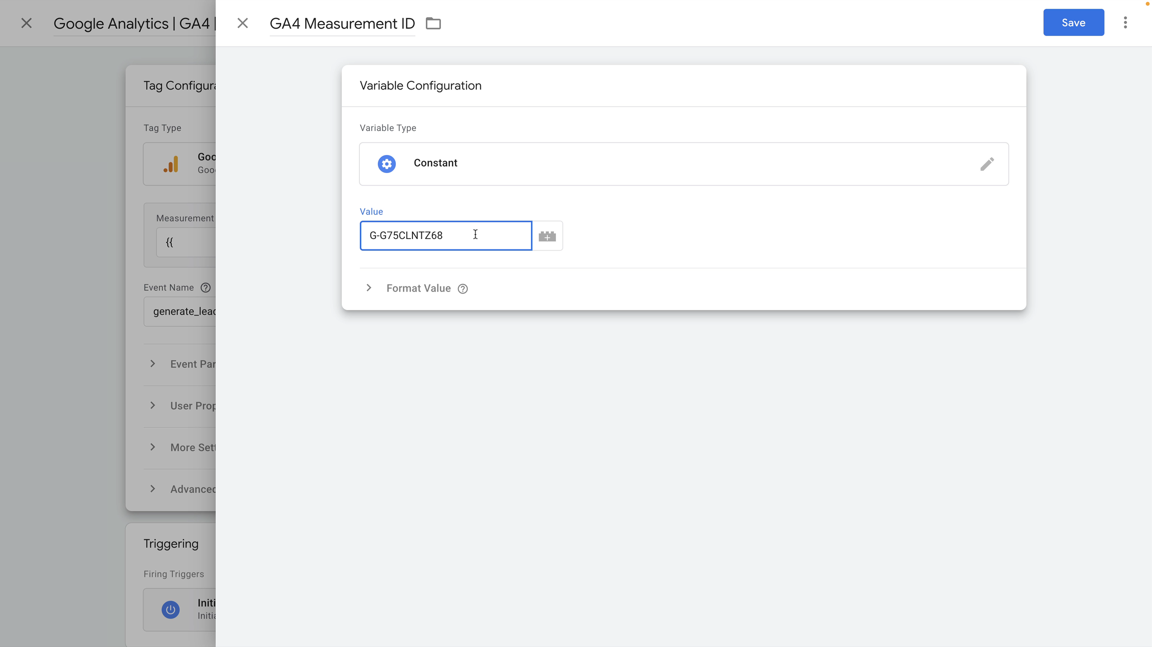Viewport: 1152px width, 647px height.
Task: Open the Format Value help icon
Action: 462,288
